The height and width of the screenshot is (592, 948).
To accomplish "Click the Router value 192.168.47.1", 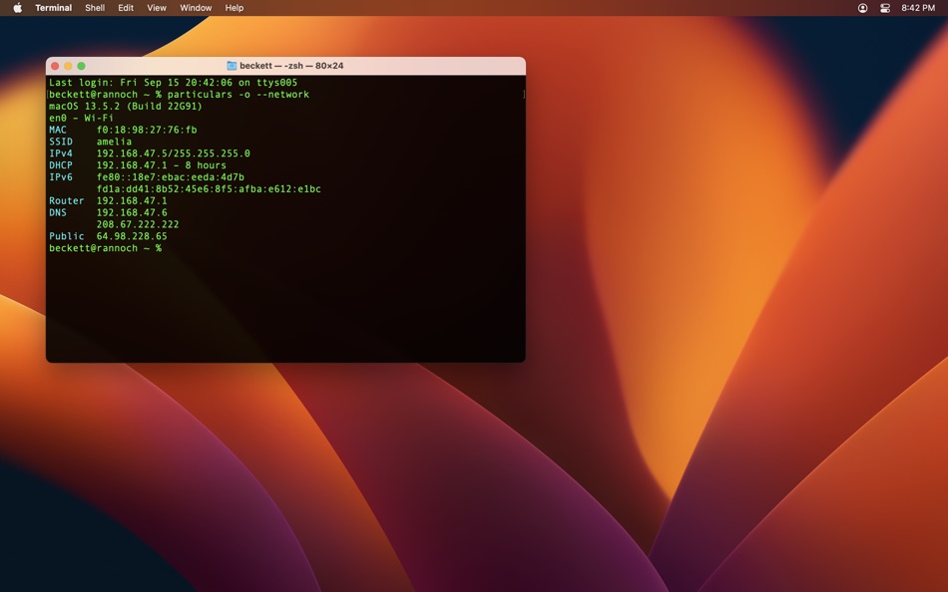I will point(132,200).
